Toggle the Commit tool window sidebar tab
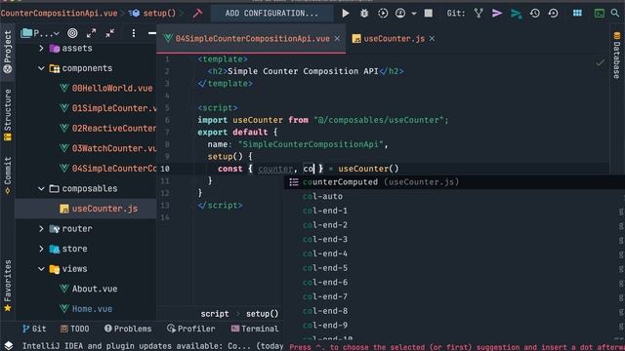 [8, 175]
